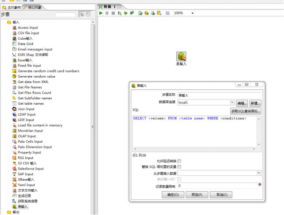Open the zoom 100% dropdown
Screen dimensions: 284x215
coord(193,13)
